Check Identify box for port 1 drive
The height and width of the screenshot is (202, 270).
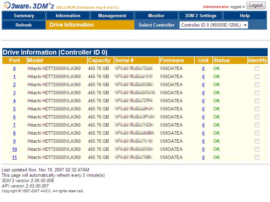coord(257,77)
